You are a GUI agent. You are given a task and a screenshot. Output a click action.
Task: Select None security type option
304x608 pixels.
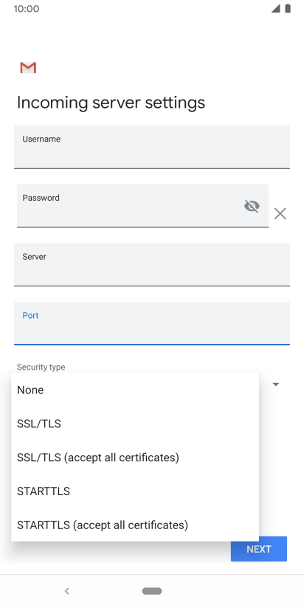click(x=135, y=390)
